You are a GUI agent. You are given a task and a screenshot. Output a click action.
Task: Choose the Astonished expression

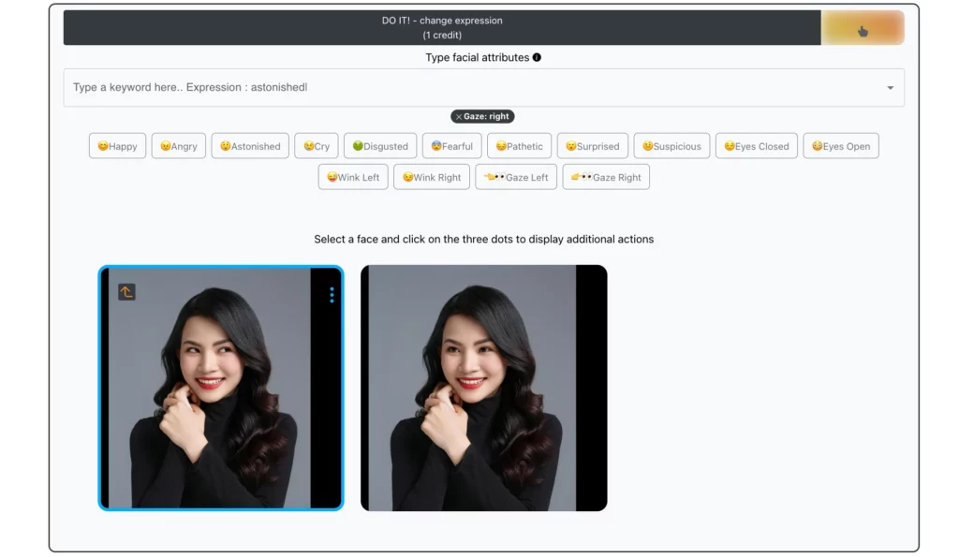250,146
